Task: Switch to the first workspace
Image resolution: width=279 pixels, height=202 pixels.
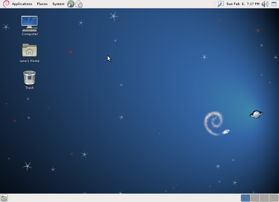Action: (245, 198)
